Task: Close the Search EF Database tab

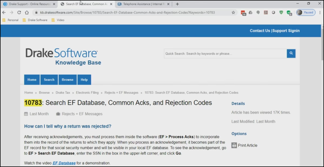Action: [x=111, y=4]
